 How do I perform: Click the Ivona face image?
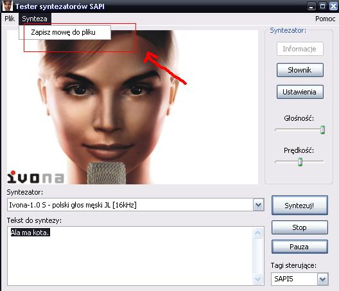click(x=132, y=107)
